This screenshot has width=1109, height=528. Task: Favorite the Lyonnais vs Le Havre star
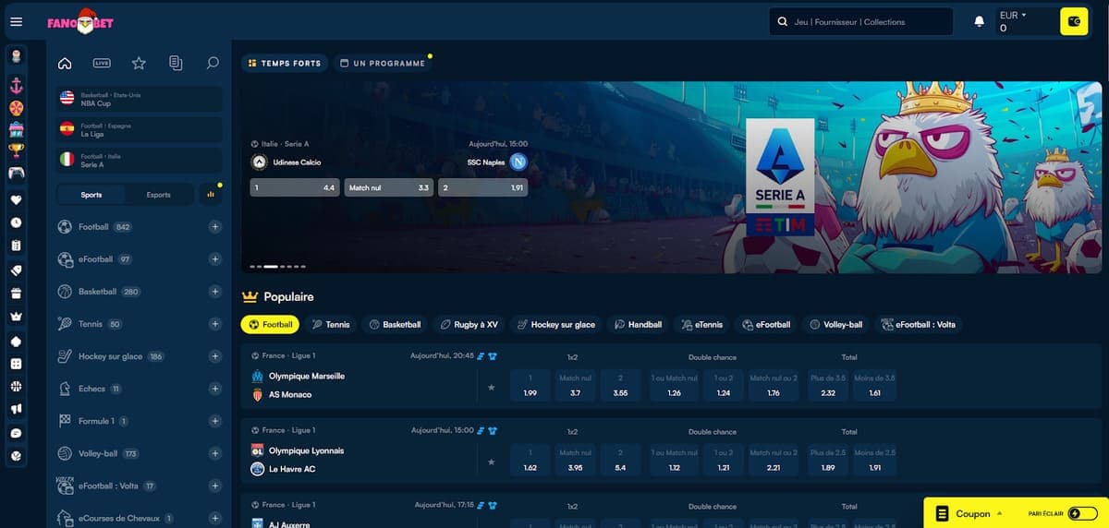click(491, 462)
